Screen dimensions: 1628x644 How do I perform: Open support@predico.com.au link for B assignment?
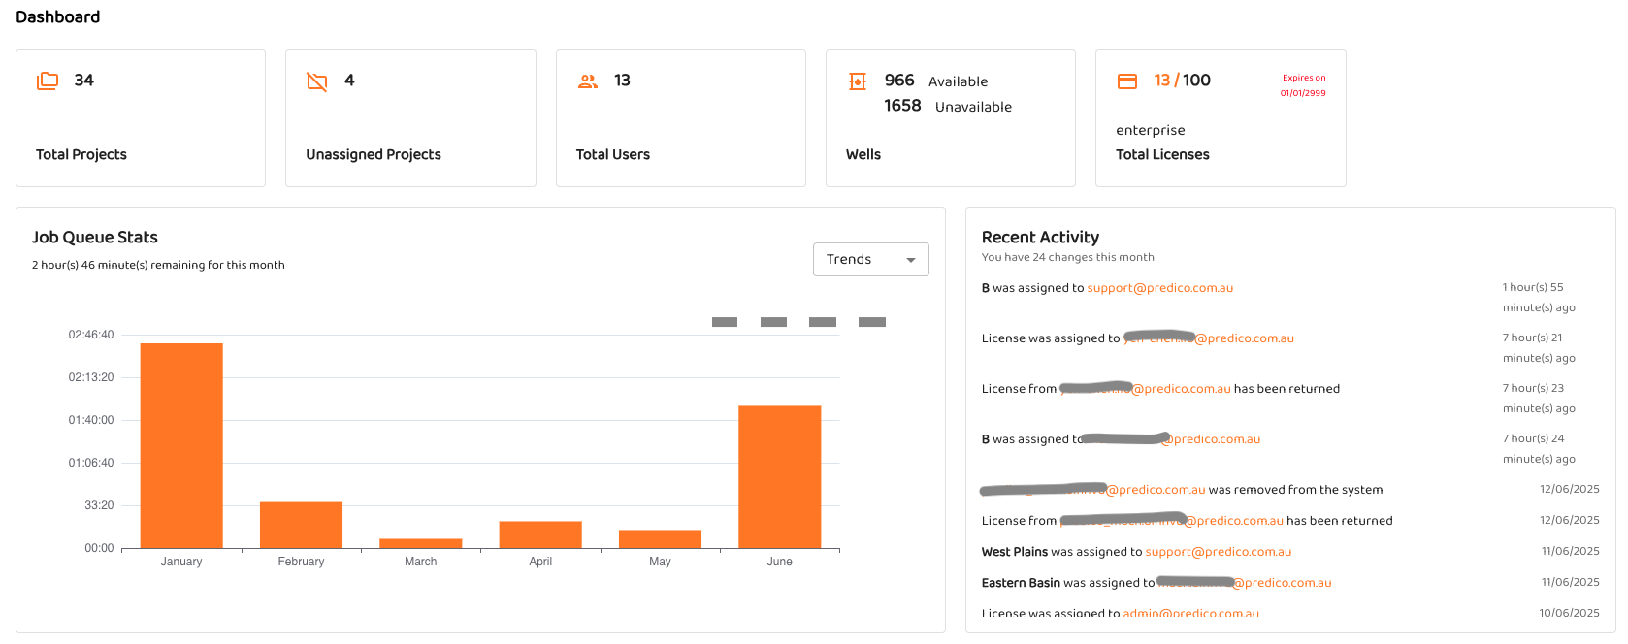(1159, 288)
